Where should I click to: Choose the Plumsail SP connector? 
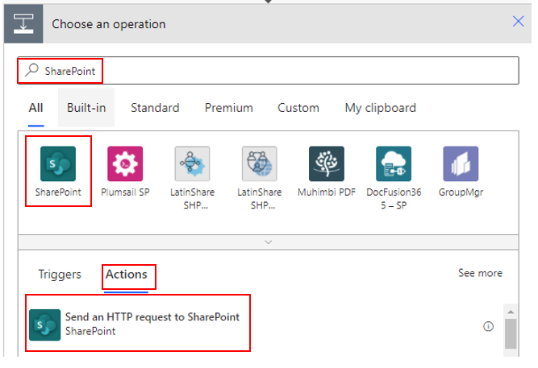[125, 163]
